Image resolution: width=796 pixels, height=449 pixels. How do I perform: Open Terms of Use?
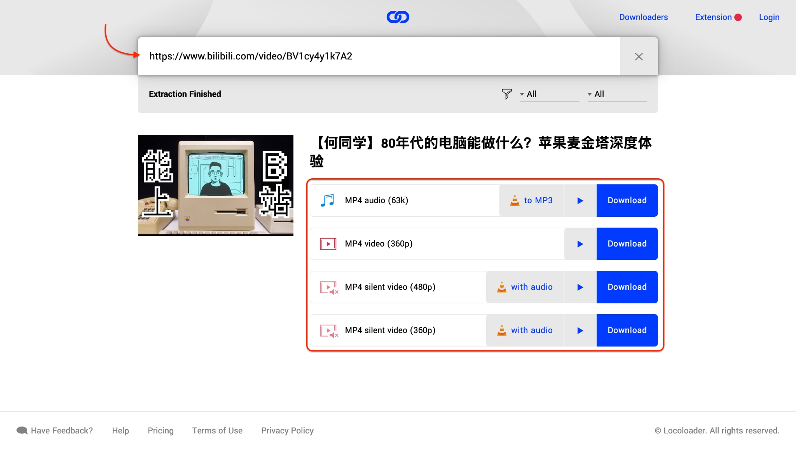[x=217, y=430]
